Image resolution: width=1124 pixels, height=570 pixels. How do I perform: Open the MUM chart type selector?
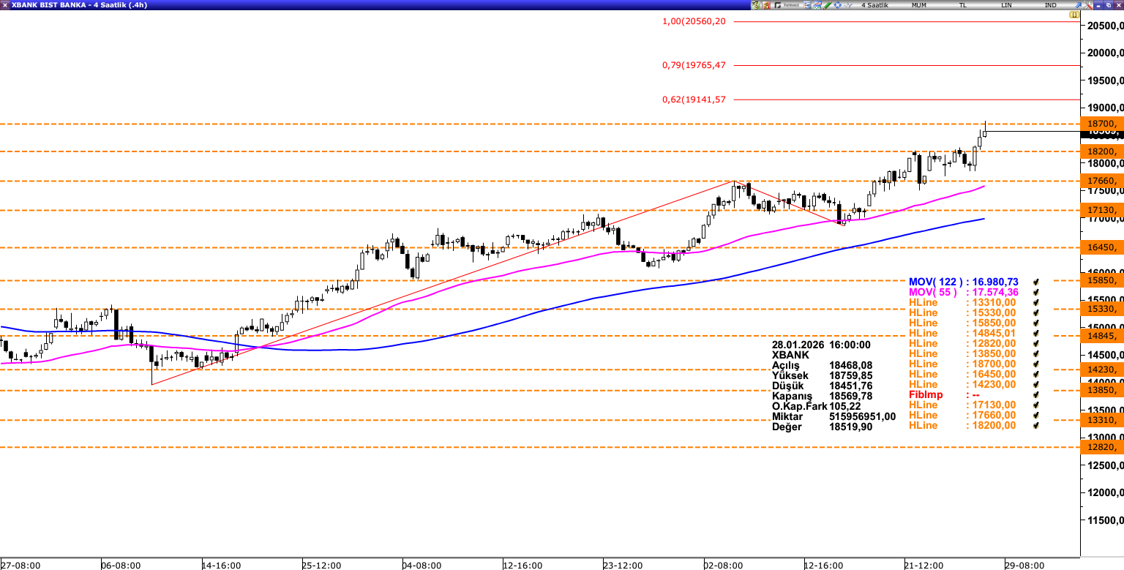[x=919, y=5]
